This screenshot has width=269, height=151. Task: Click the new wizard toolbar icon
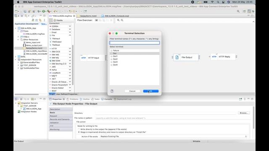(x=17, y=11)
